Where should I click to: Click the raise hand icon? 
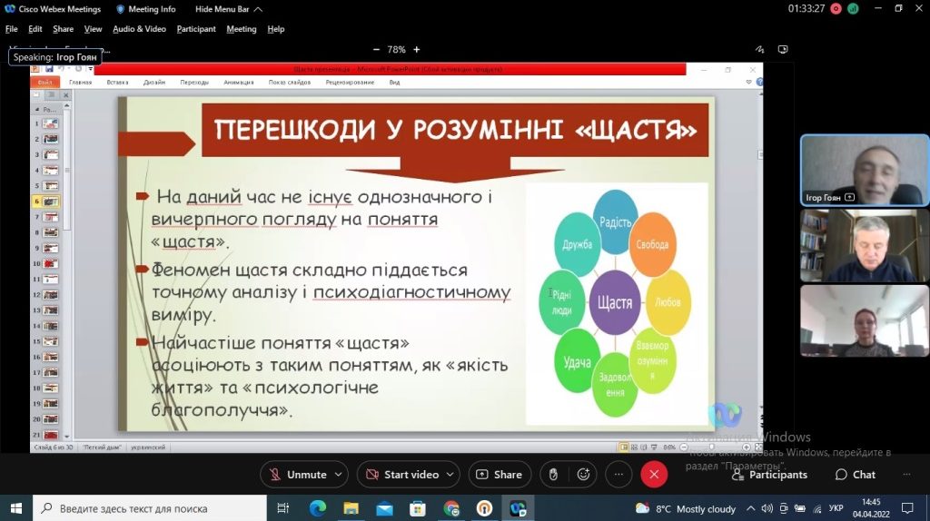553,474
